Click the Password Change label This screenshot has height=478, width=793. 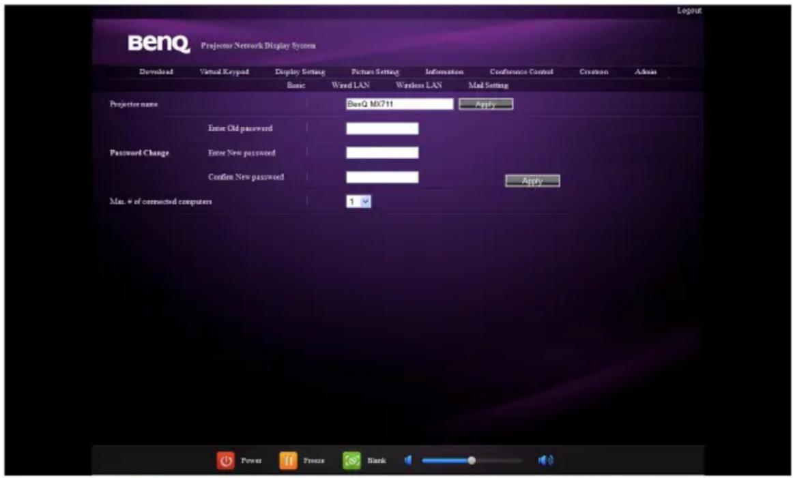(140, 153)
